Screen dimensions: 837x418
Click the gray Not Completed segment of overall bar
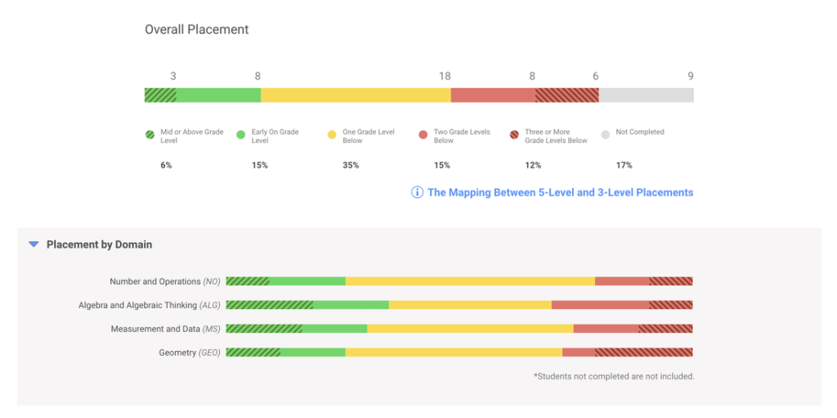pos(646,95)
